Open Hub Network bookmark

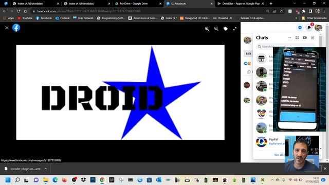[83, 18]
